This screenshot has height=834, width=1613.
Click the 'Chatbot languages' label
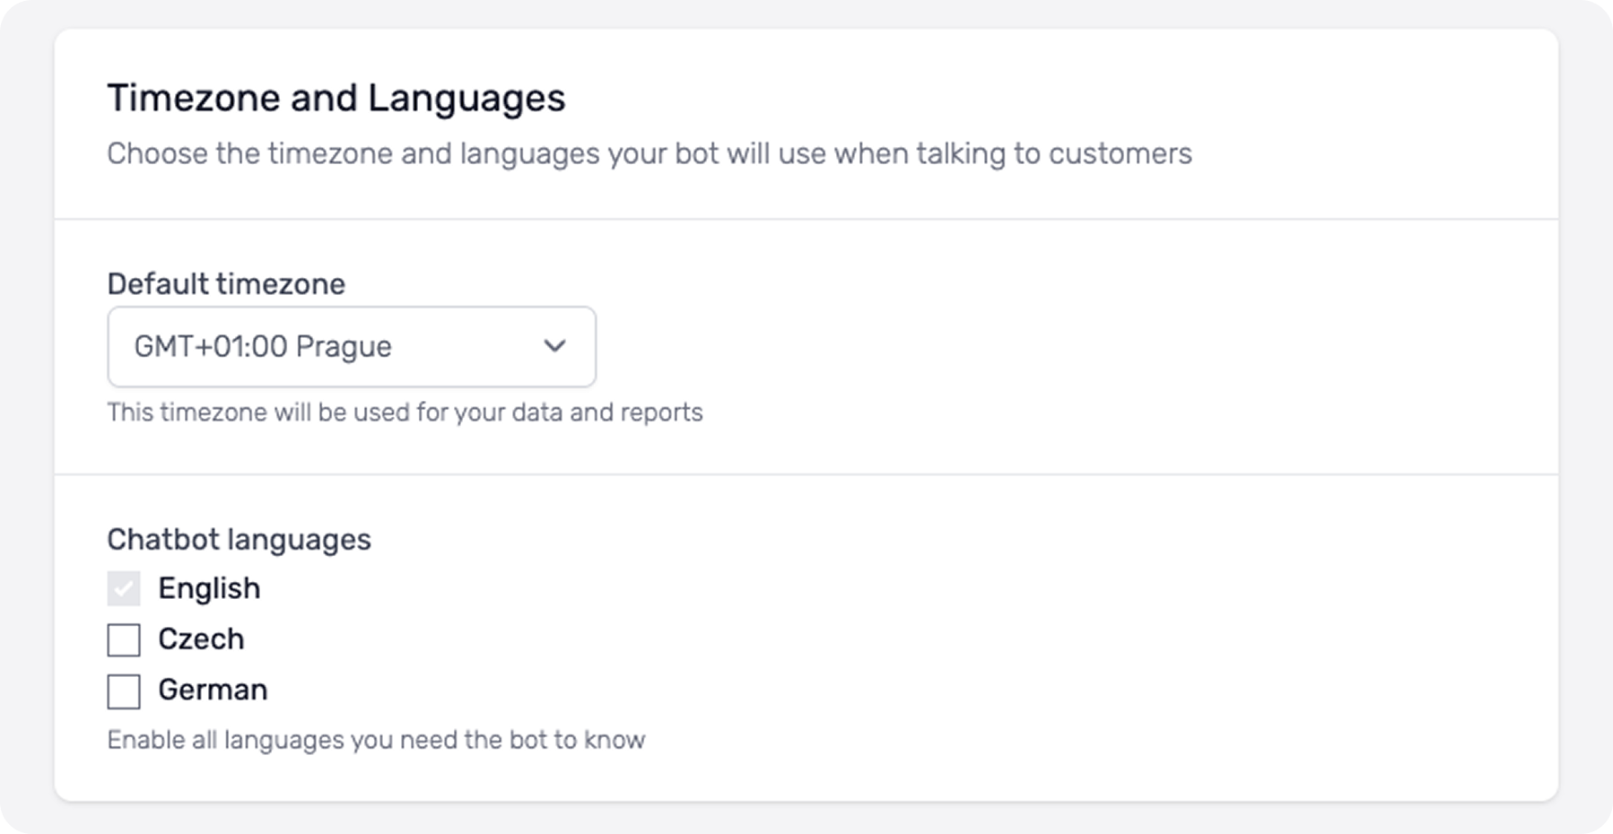[x=239, y=539]
